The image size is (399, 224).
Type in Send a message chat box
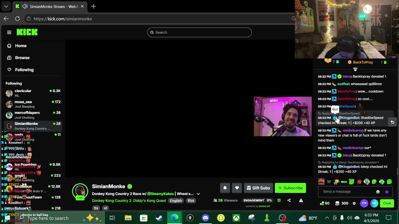[x=346, y=192]
